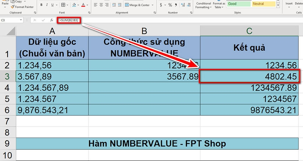Viewport: 303px width, 161px height.
Task: Open accounting format dropdown arrow
Action: coord(165,5)
